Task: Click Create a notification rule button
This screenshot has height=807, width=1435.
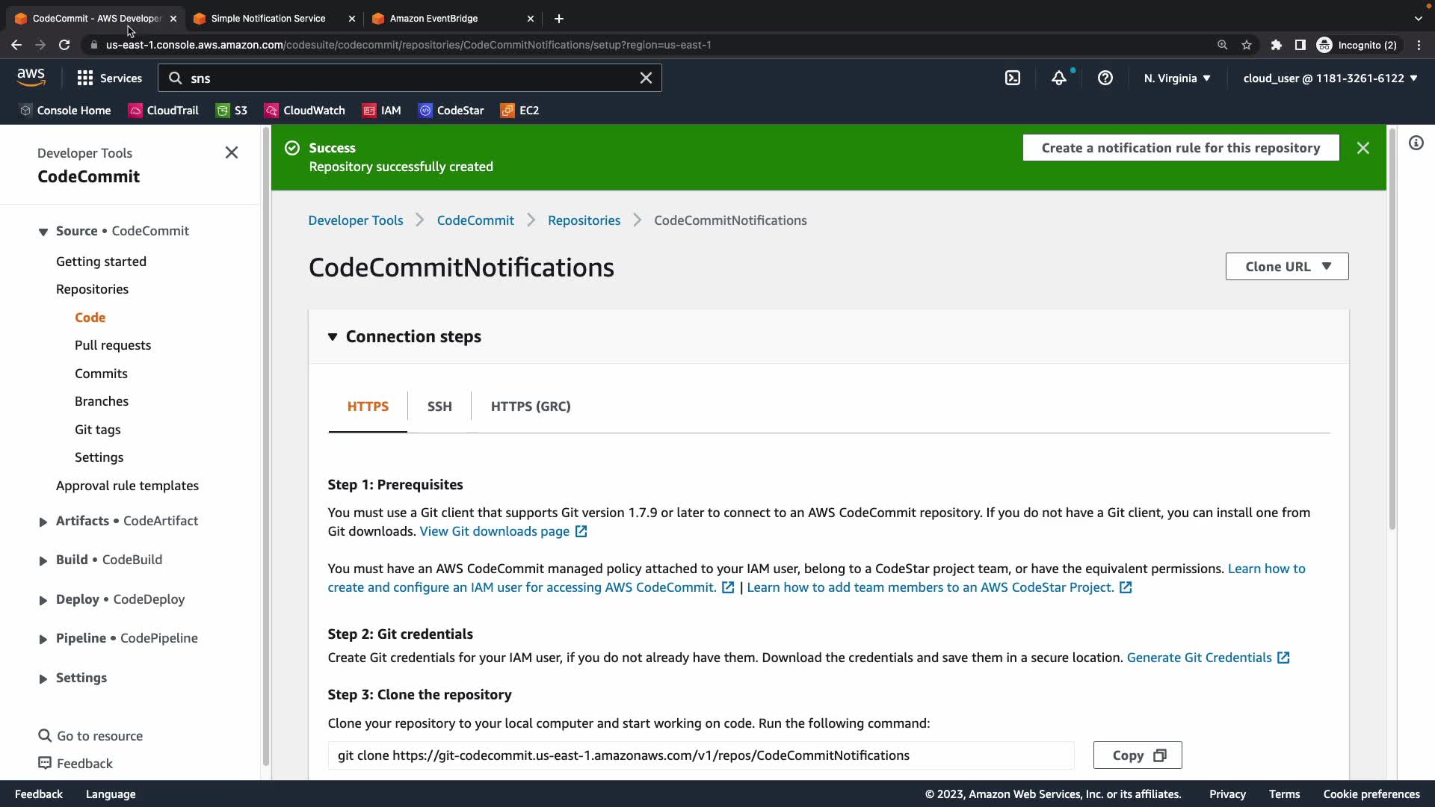Action: [1181, 148]
